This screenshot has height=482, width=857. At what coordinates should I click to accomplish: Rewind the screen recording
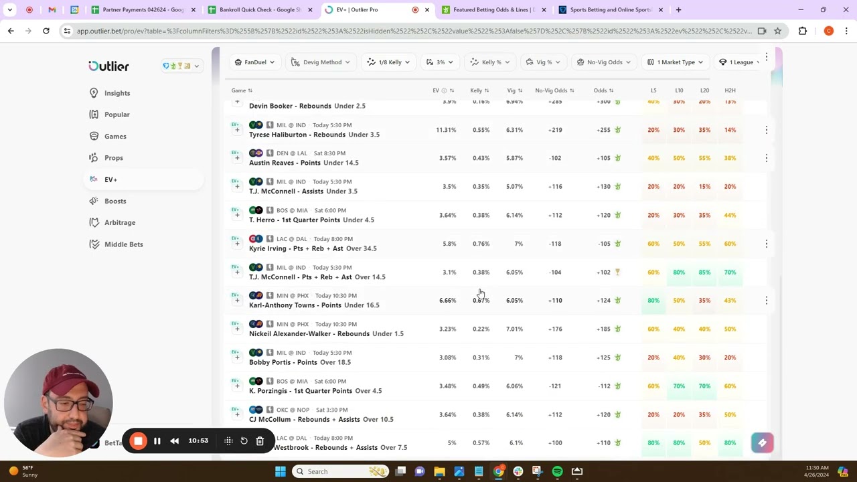pos(174,440)
